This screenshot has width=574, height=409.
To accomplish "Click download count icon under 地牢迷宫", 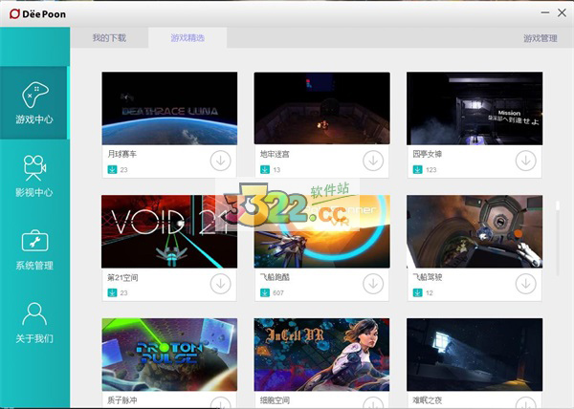I will 265,169.
